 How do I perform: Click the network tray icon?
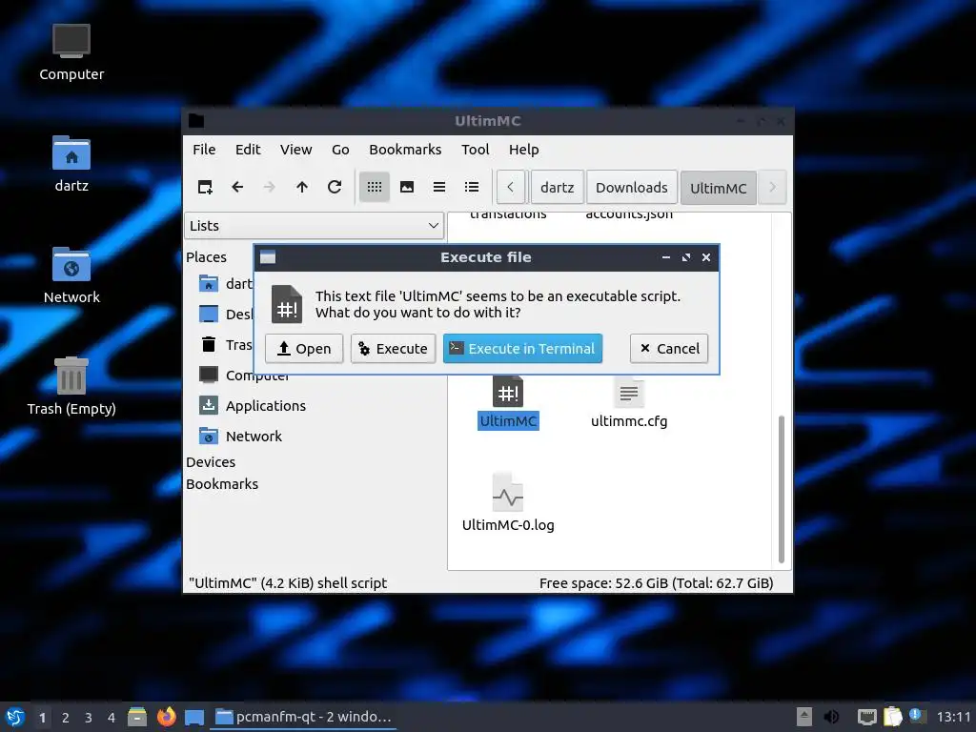pyautogui.click(x=866, y=717)
